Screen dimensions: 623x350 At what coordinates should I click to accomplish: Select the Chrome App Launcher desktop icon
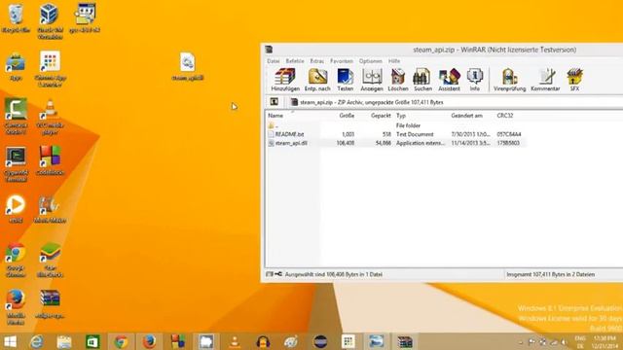tap(50, 69)
